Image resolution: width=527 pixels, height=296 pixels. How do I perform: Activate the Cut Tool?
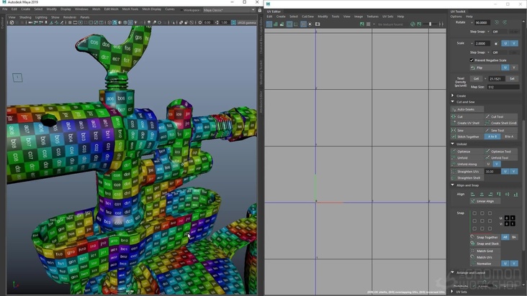click(x=501, y=116)
